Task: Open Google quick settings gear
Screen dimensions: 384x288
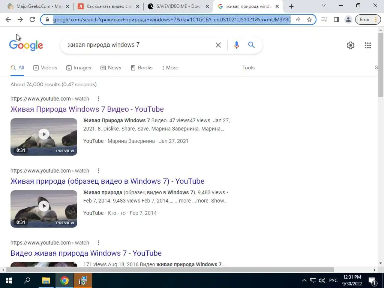Action: (351, 45)
